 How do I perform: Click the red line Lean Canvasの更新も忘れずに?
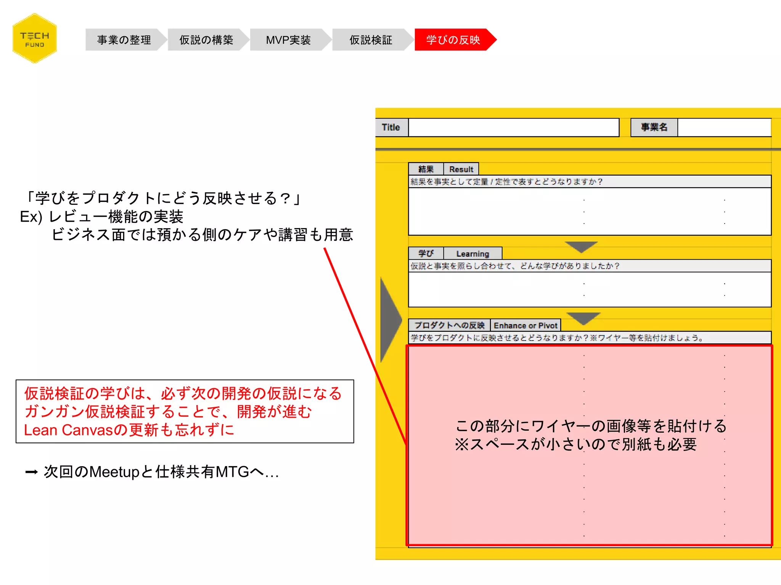pos(129,430)
